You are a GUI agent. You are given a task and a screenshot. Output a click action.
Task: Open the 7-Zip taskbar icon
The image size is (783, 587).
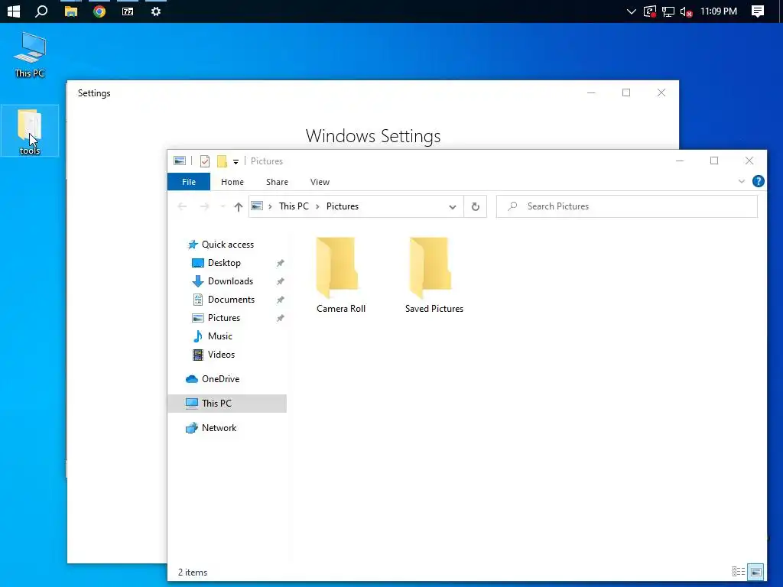[128, 11]
